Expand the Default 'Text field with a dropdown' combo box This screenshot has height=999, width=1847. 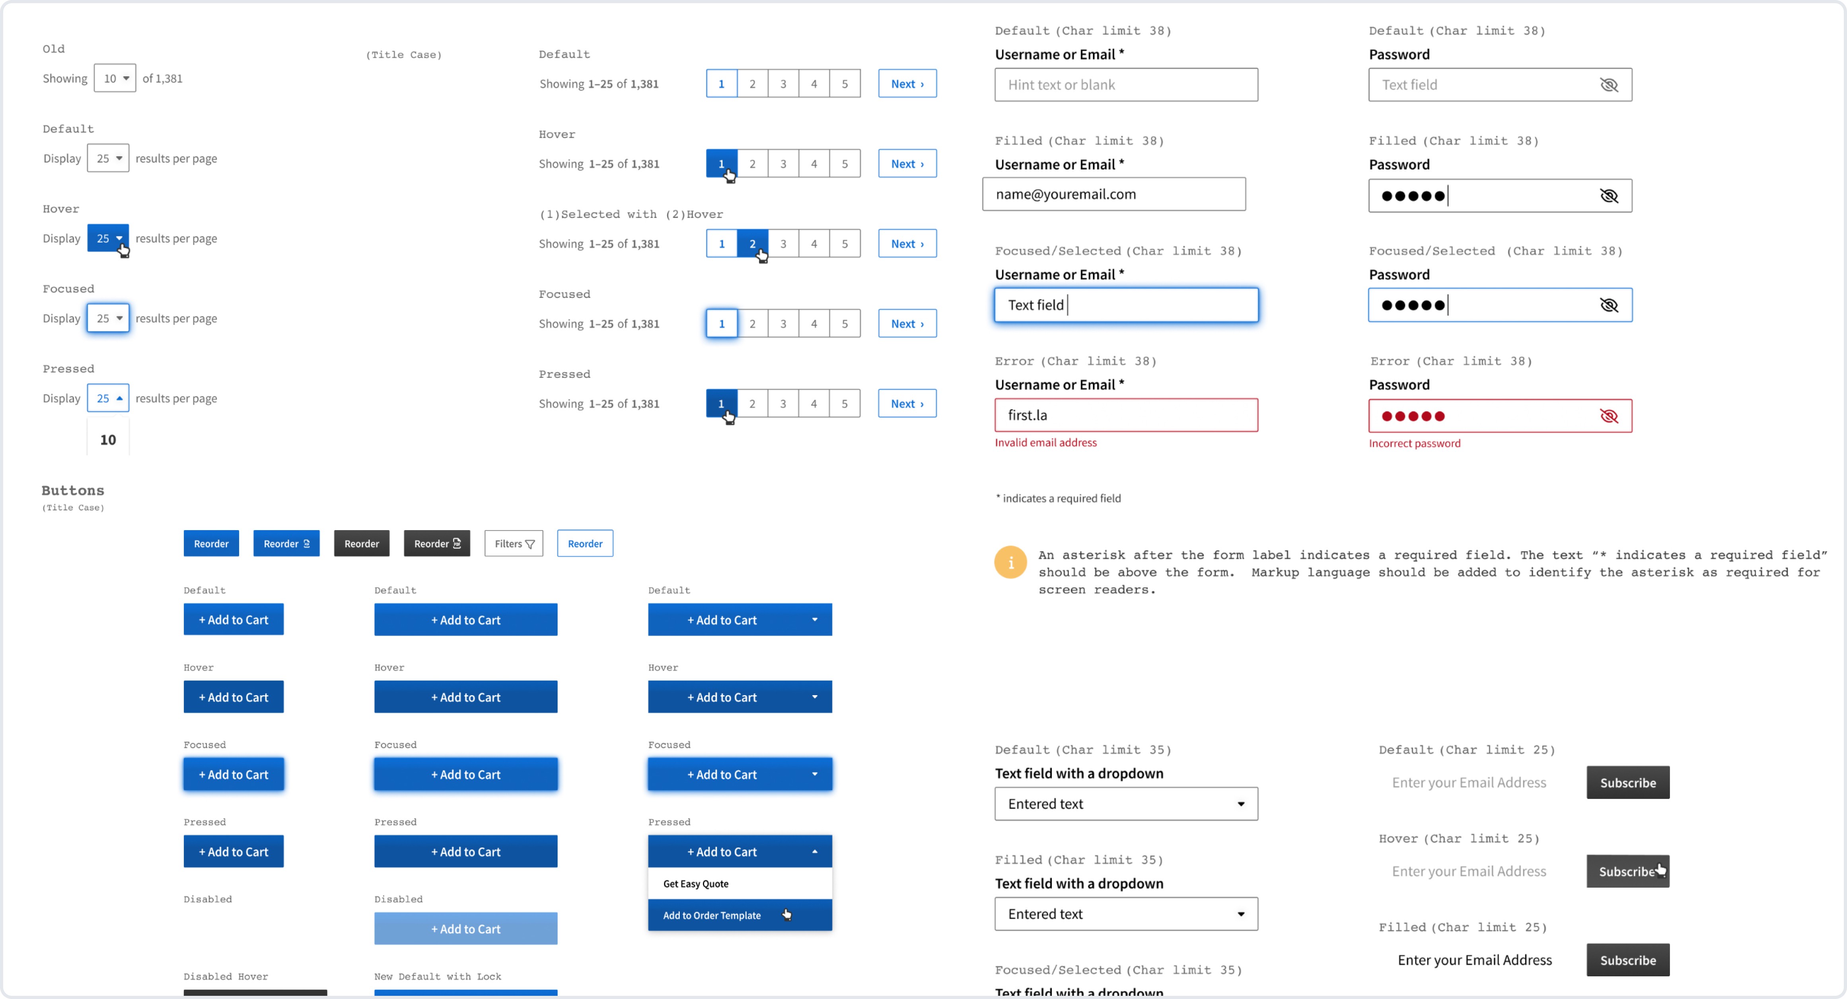1240,804
